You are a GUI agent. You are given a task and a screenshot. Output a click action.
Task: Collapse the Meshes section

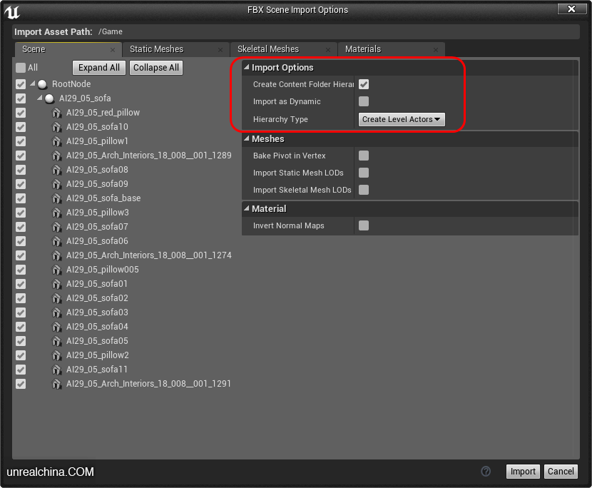click(x=247, y=138)
